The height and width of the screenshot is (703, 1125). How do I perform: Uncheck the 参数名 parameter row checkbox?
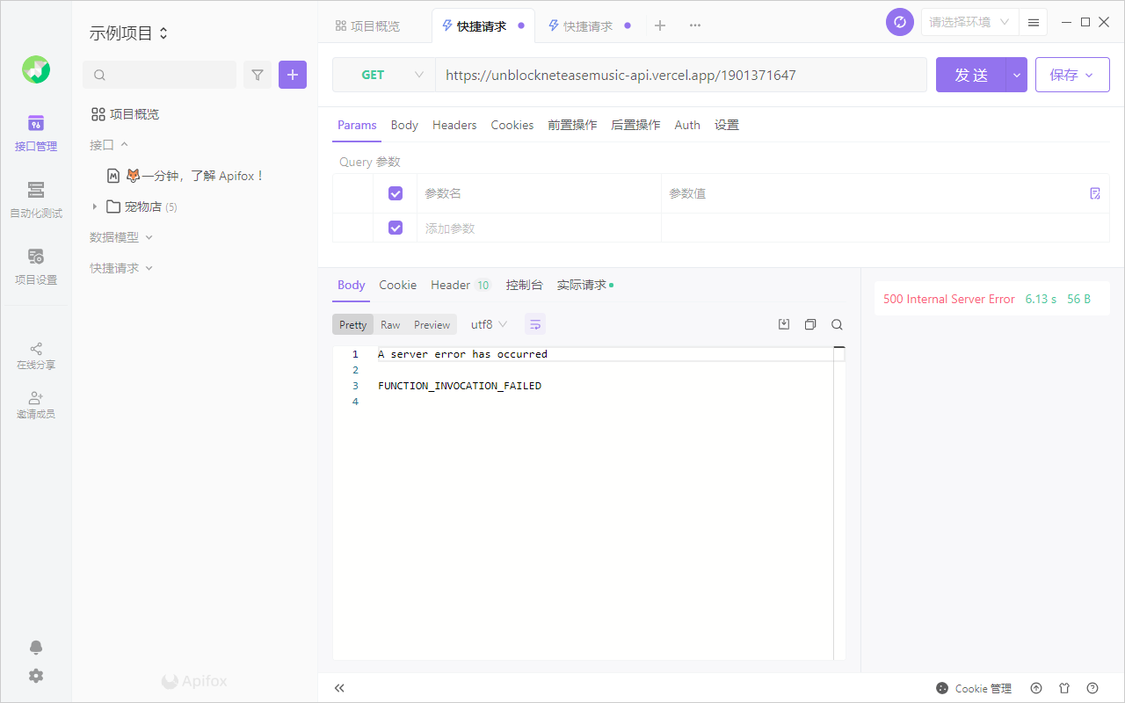(x=396, y=192)
